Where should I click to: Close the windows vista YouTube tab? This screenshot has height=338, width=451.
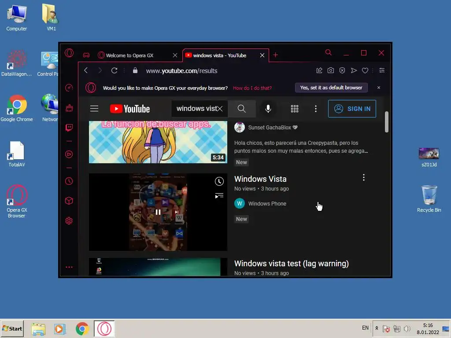click(x=262, y=55)
